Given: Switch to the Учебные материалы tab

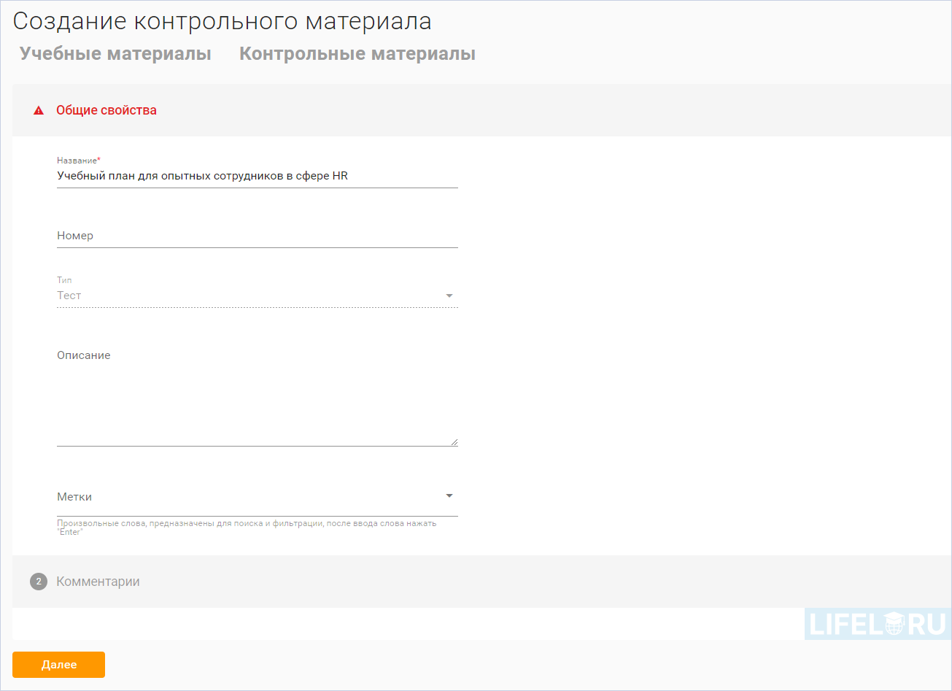Looking at the screenshot, I should 115,53.
